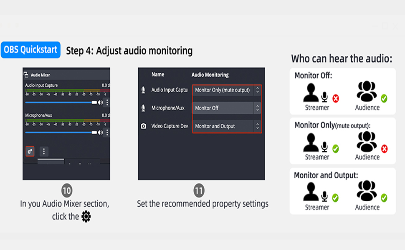The width and height of the screenshot is (405, 250).
Task: Open Microphone/Aux three-dot options menu
Action: point(107,132)
